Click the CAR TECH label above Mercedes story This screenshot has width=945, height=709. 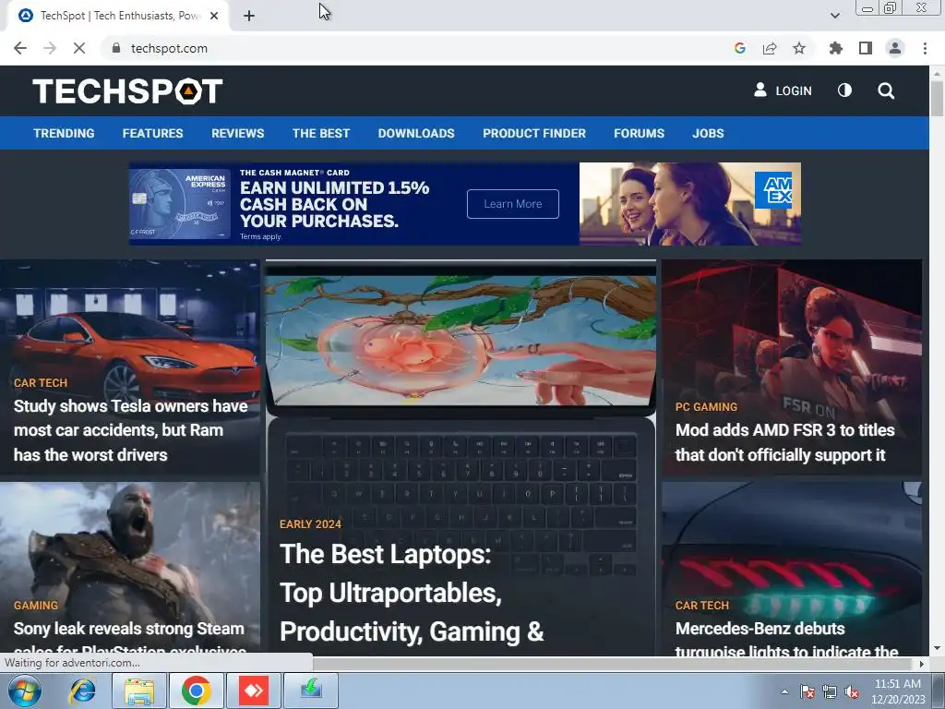[702, 606]
